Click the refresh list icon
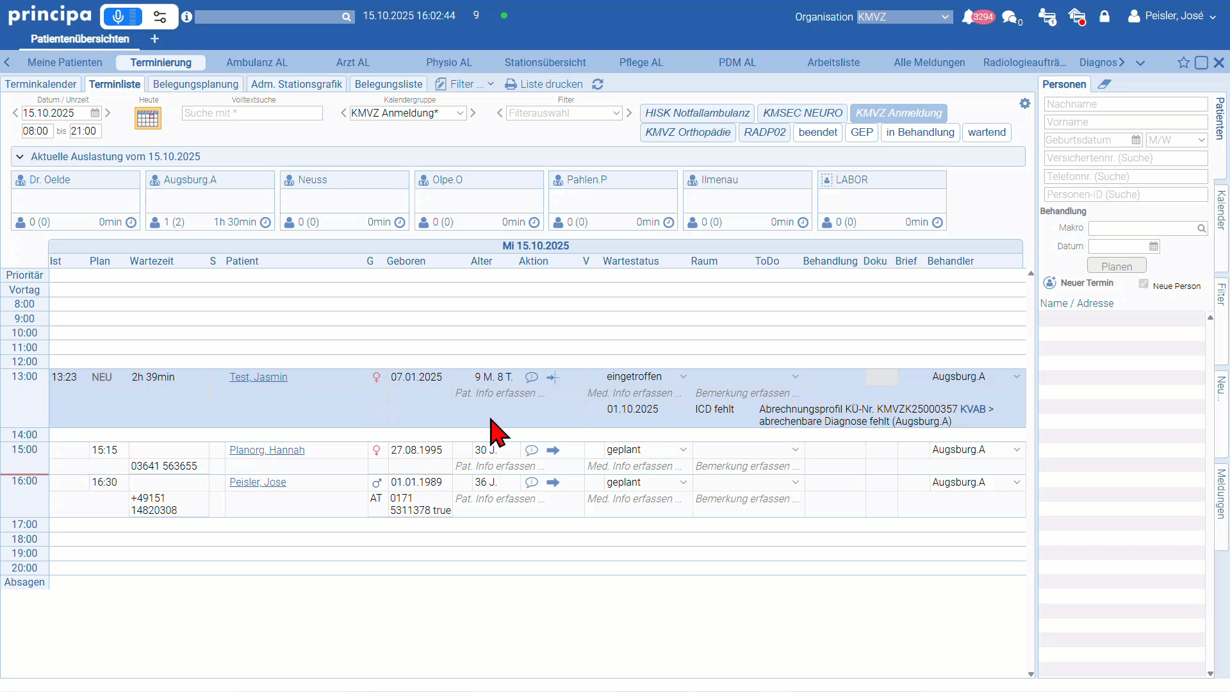Image resolution: width=1230 pixels, height=692 pixels. (598, 84)
